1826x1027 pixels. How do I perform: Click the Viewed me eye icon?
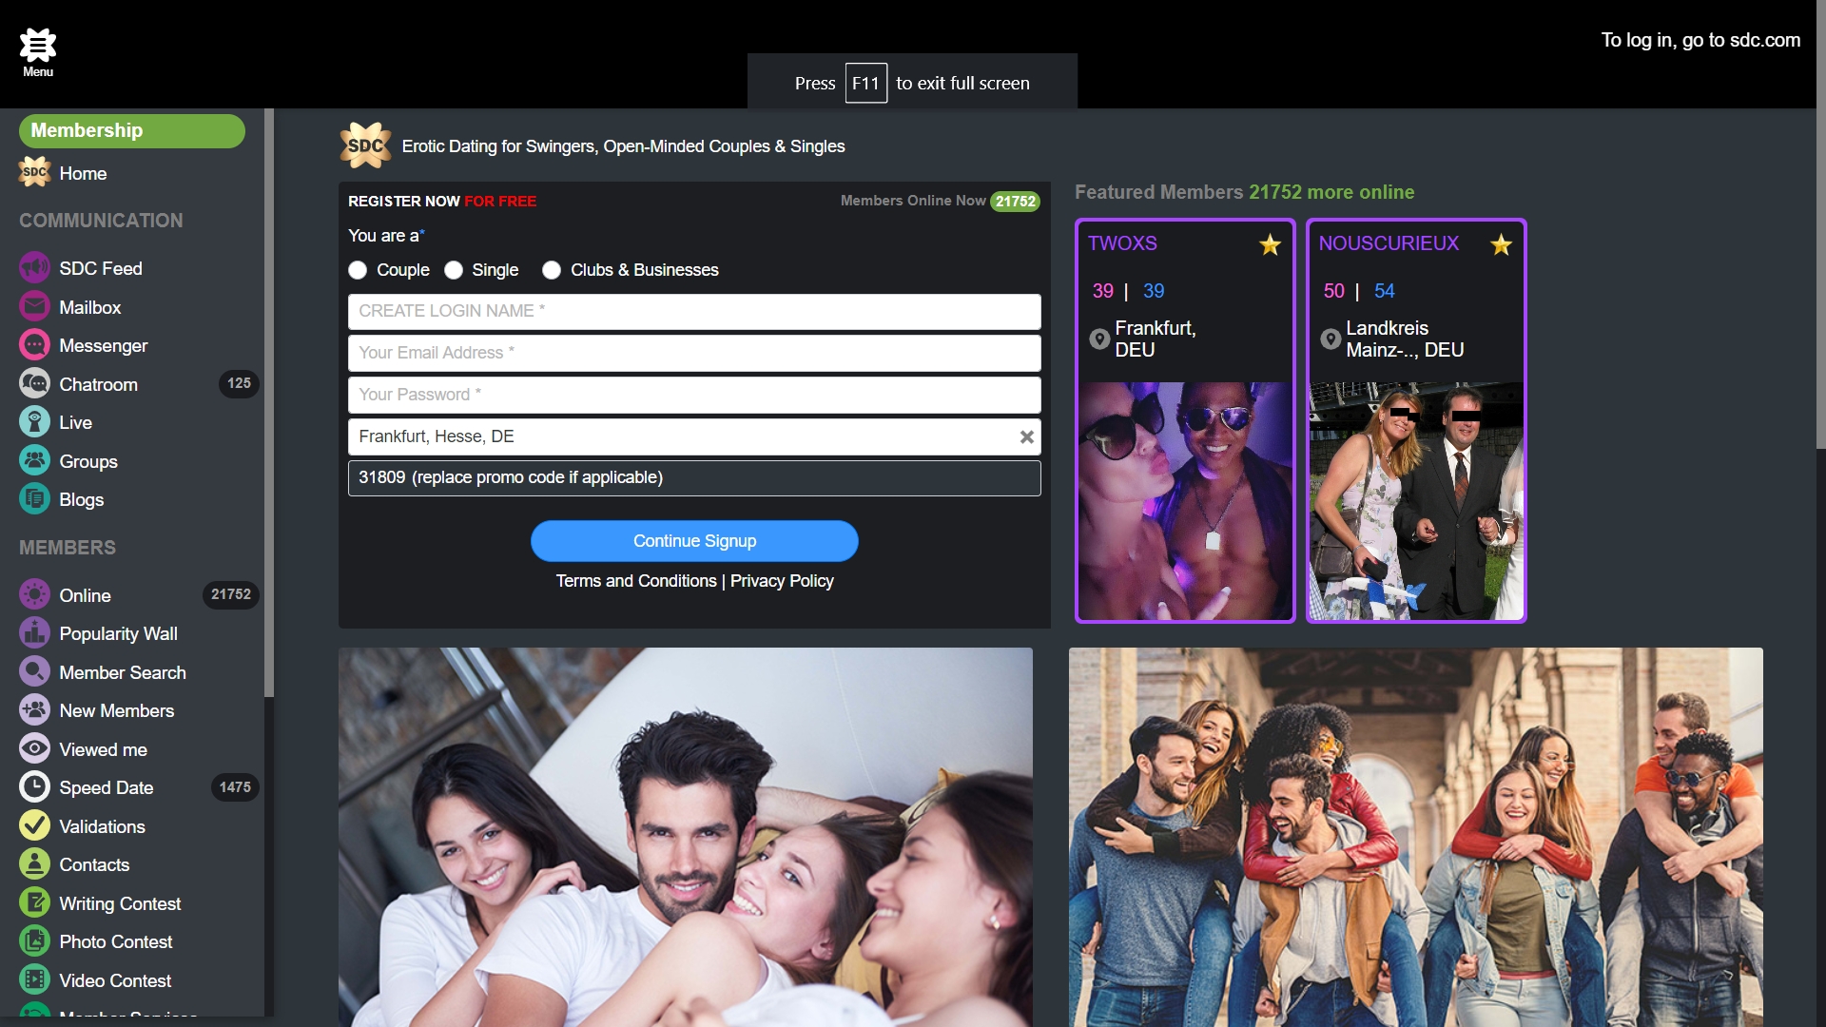point(35,749)
